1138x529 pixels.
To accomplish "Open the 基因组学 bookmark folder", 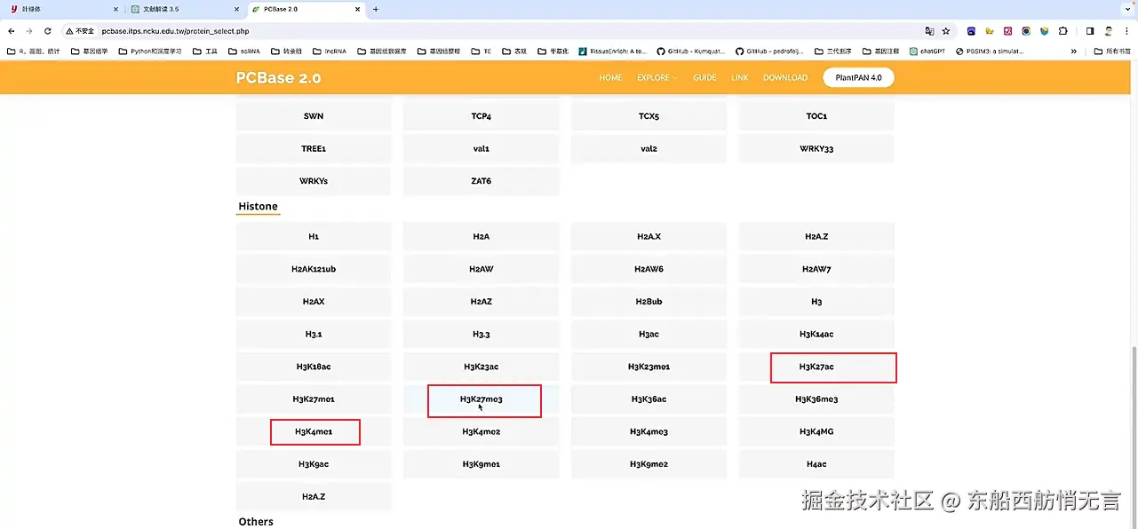I will tap(89, 51).
